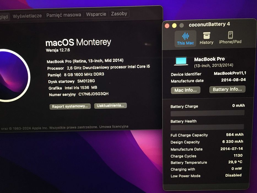Click the History archive box icon
Viewport: 257px width, 193px height.
tap(207, 36)
